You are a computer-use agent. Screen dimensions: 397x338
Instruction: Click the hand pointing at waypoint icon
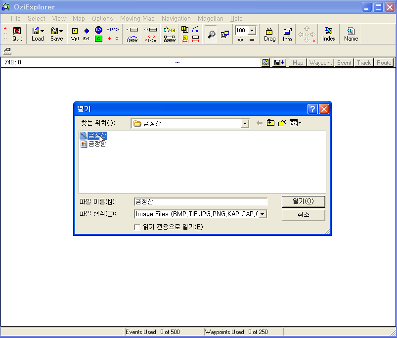point(170,30)
